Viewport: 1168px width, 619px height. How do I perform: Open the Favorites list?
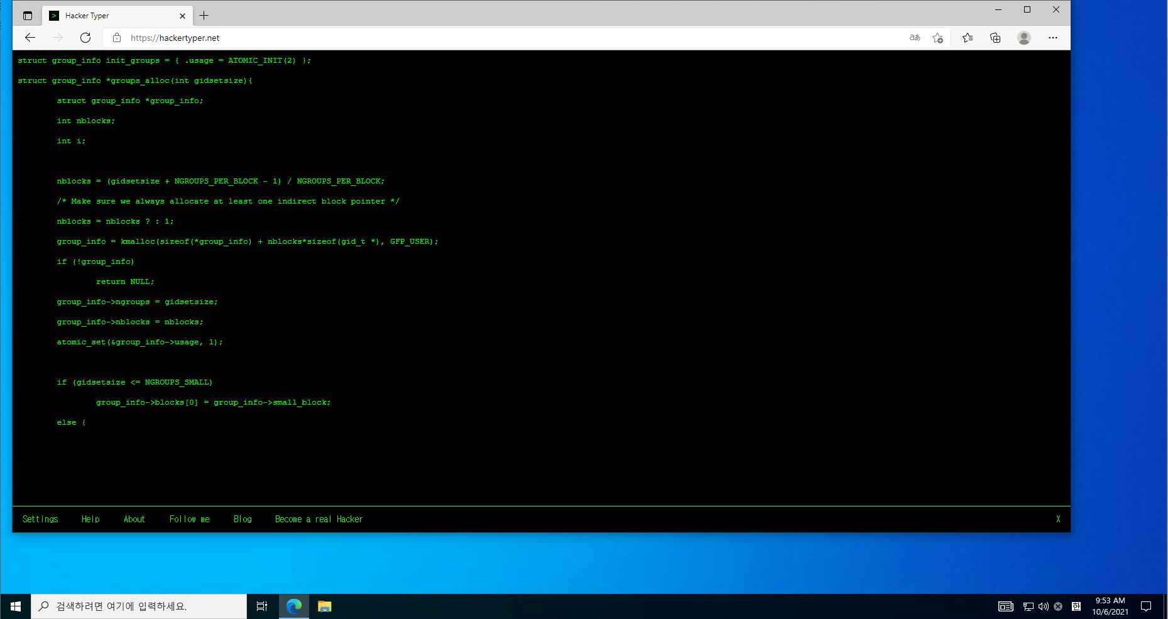tap(968, 38)
